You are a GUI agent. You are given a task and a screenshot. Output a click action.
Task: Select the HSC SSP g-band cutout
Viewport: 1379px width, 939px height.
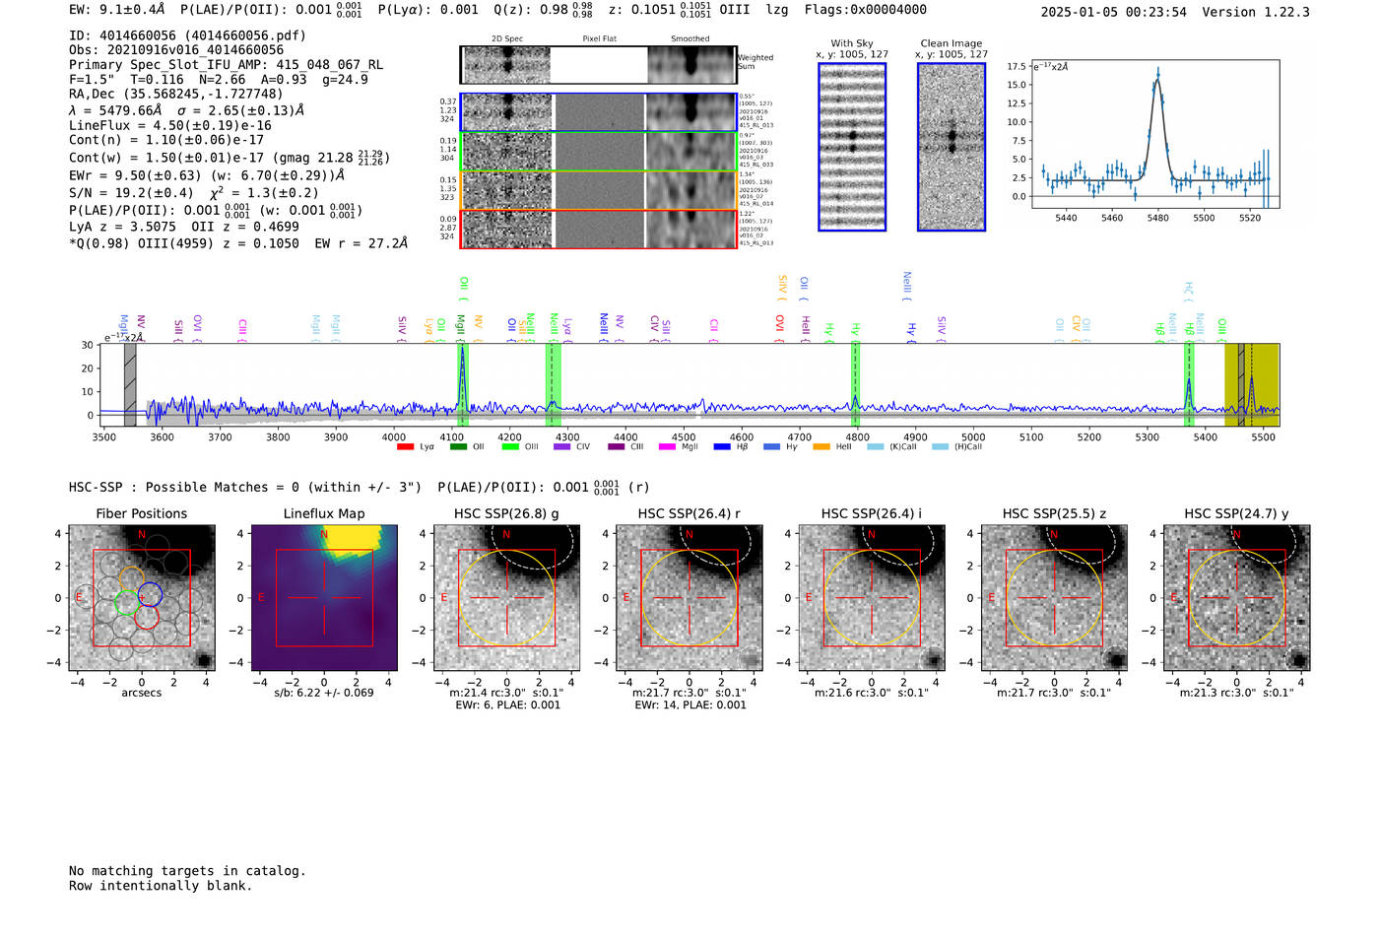pos(506,598)
